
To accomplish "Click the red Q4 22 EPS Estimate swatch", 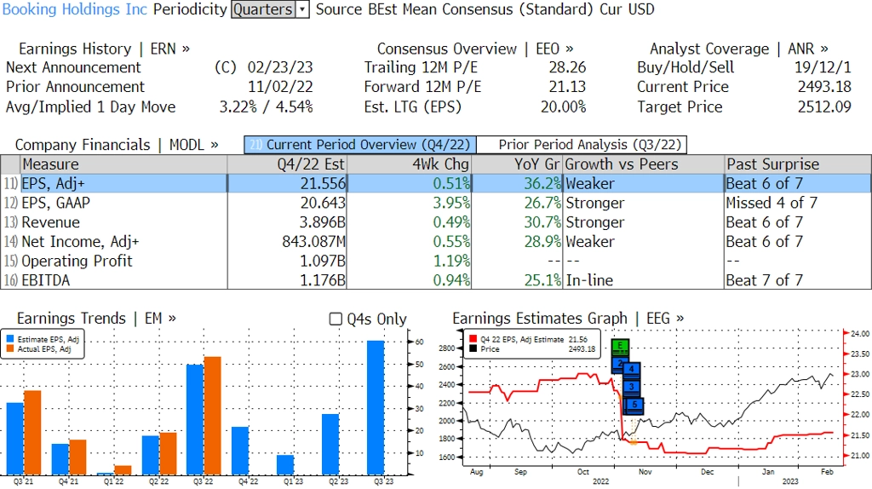I will [x=473, y=339].
